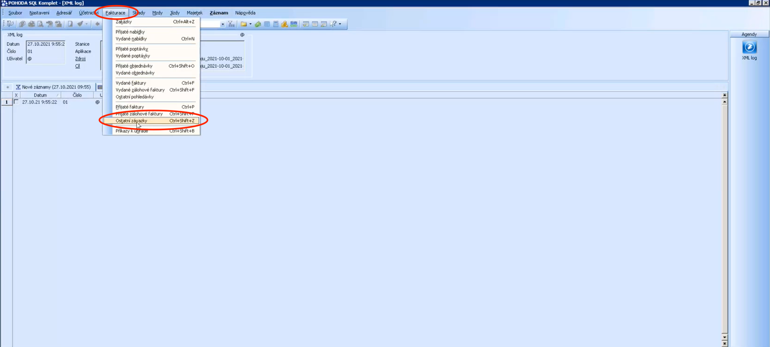Open the Nastavení menu

click(x=39, y=13)
